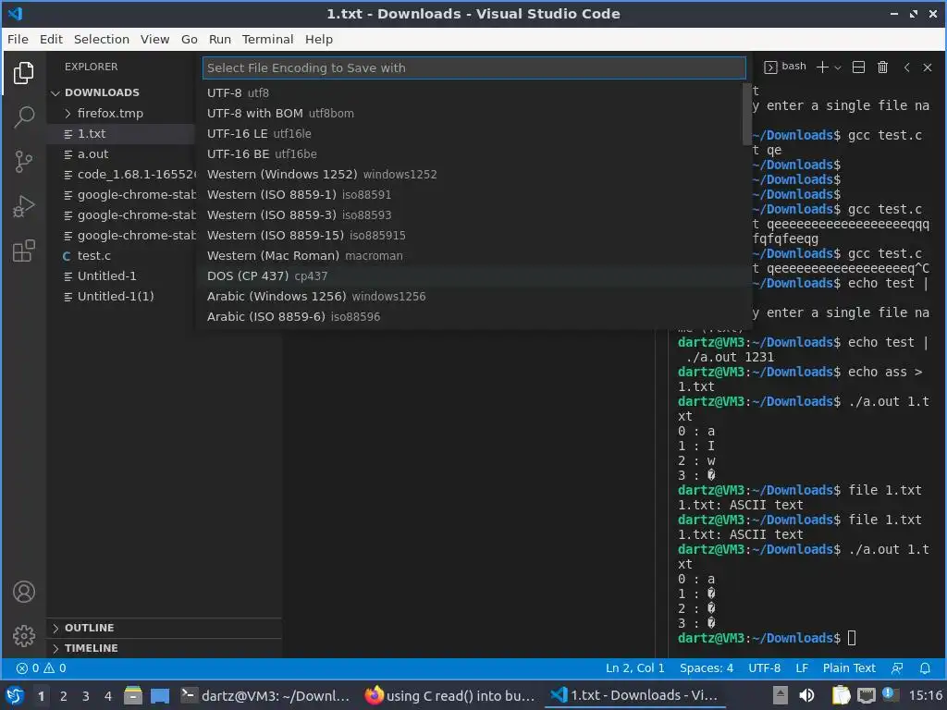Screen dimensions: 947x710
Task: Open the Search view icon
Action: [23, 117]
